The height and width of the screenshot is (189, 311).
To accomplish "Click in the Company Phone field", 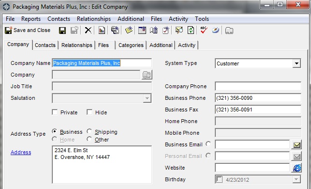I will [258, 86].
